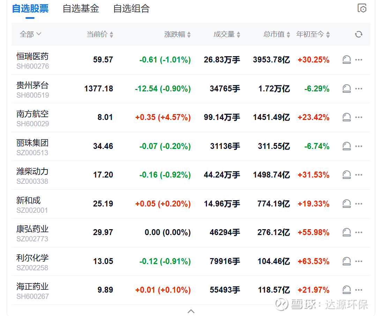The width and height of the screenshot is (379, 316).
Task: Open 贵州茅台 stock page
Action: tap(32, 85)
